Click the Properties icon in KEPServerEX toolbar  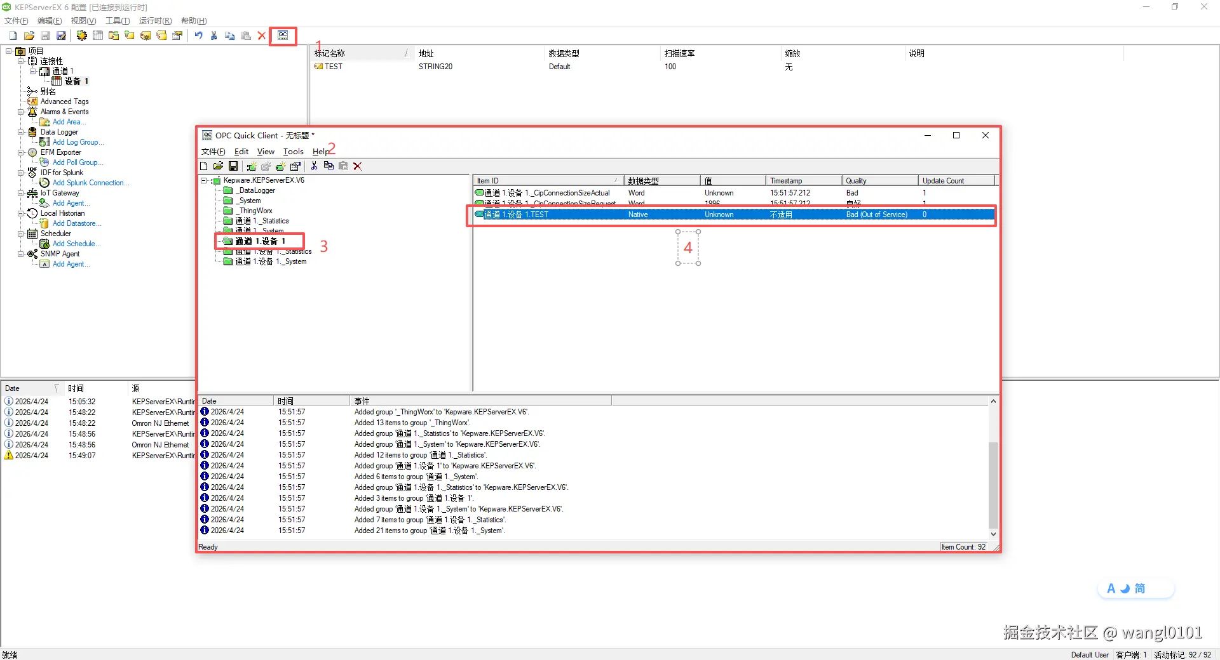point(177,36)
